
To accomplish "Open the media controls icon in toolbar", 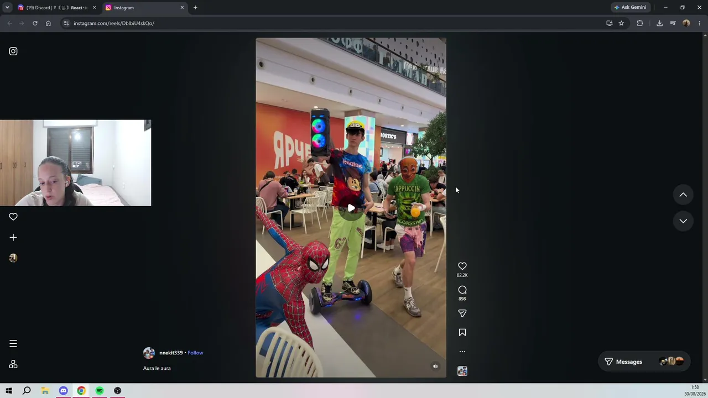I will (673, 23).
